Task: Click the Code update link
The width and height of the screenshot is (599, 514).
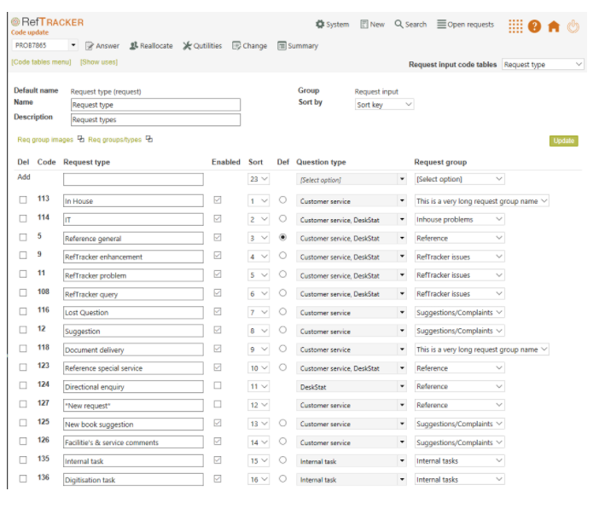Action: (30, 32)
